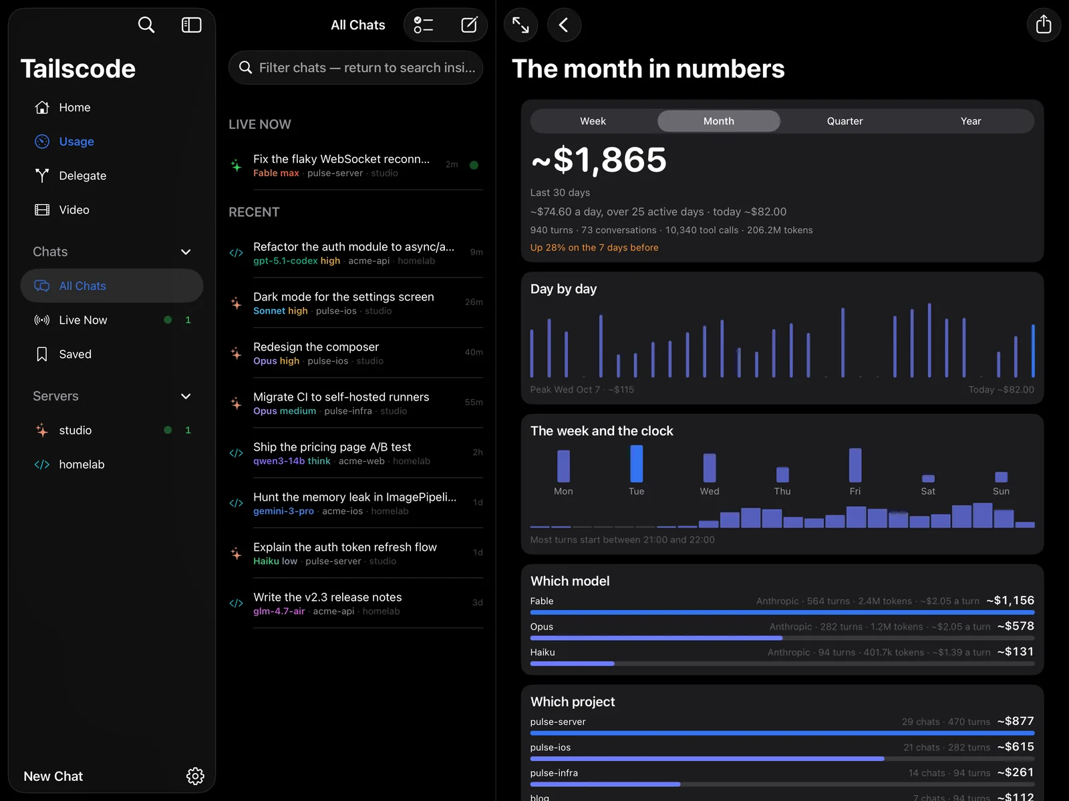Start a New Chat
This screenshot has width=1069, height=801.
tap(53, 776)
